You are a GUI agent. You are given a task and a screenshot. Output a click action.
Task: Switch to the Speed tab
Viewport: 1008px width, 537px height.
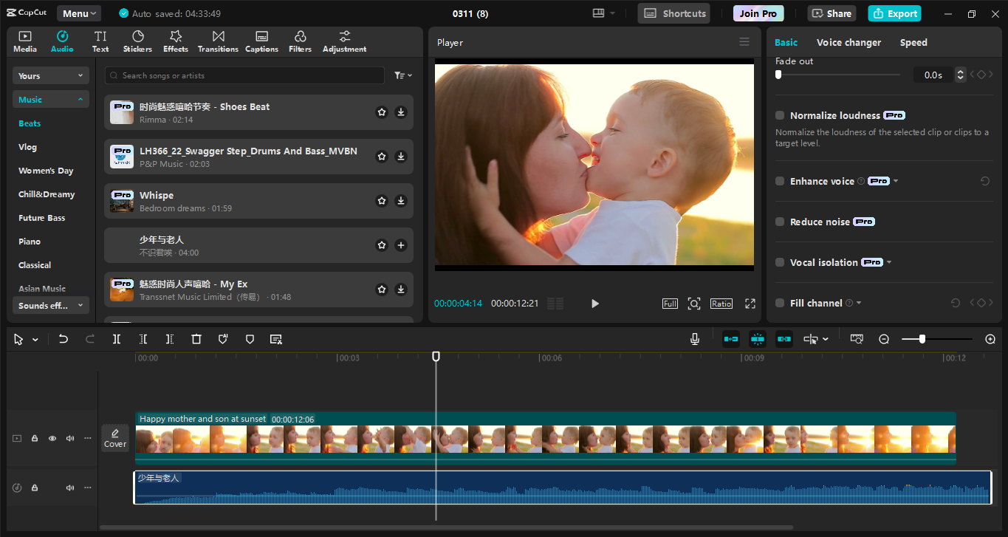tap(913, 43)
